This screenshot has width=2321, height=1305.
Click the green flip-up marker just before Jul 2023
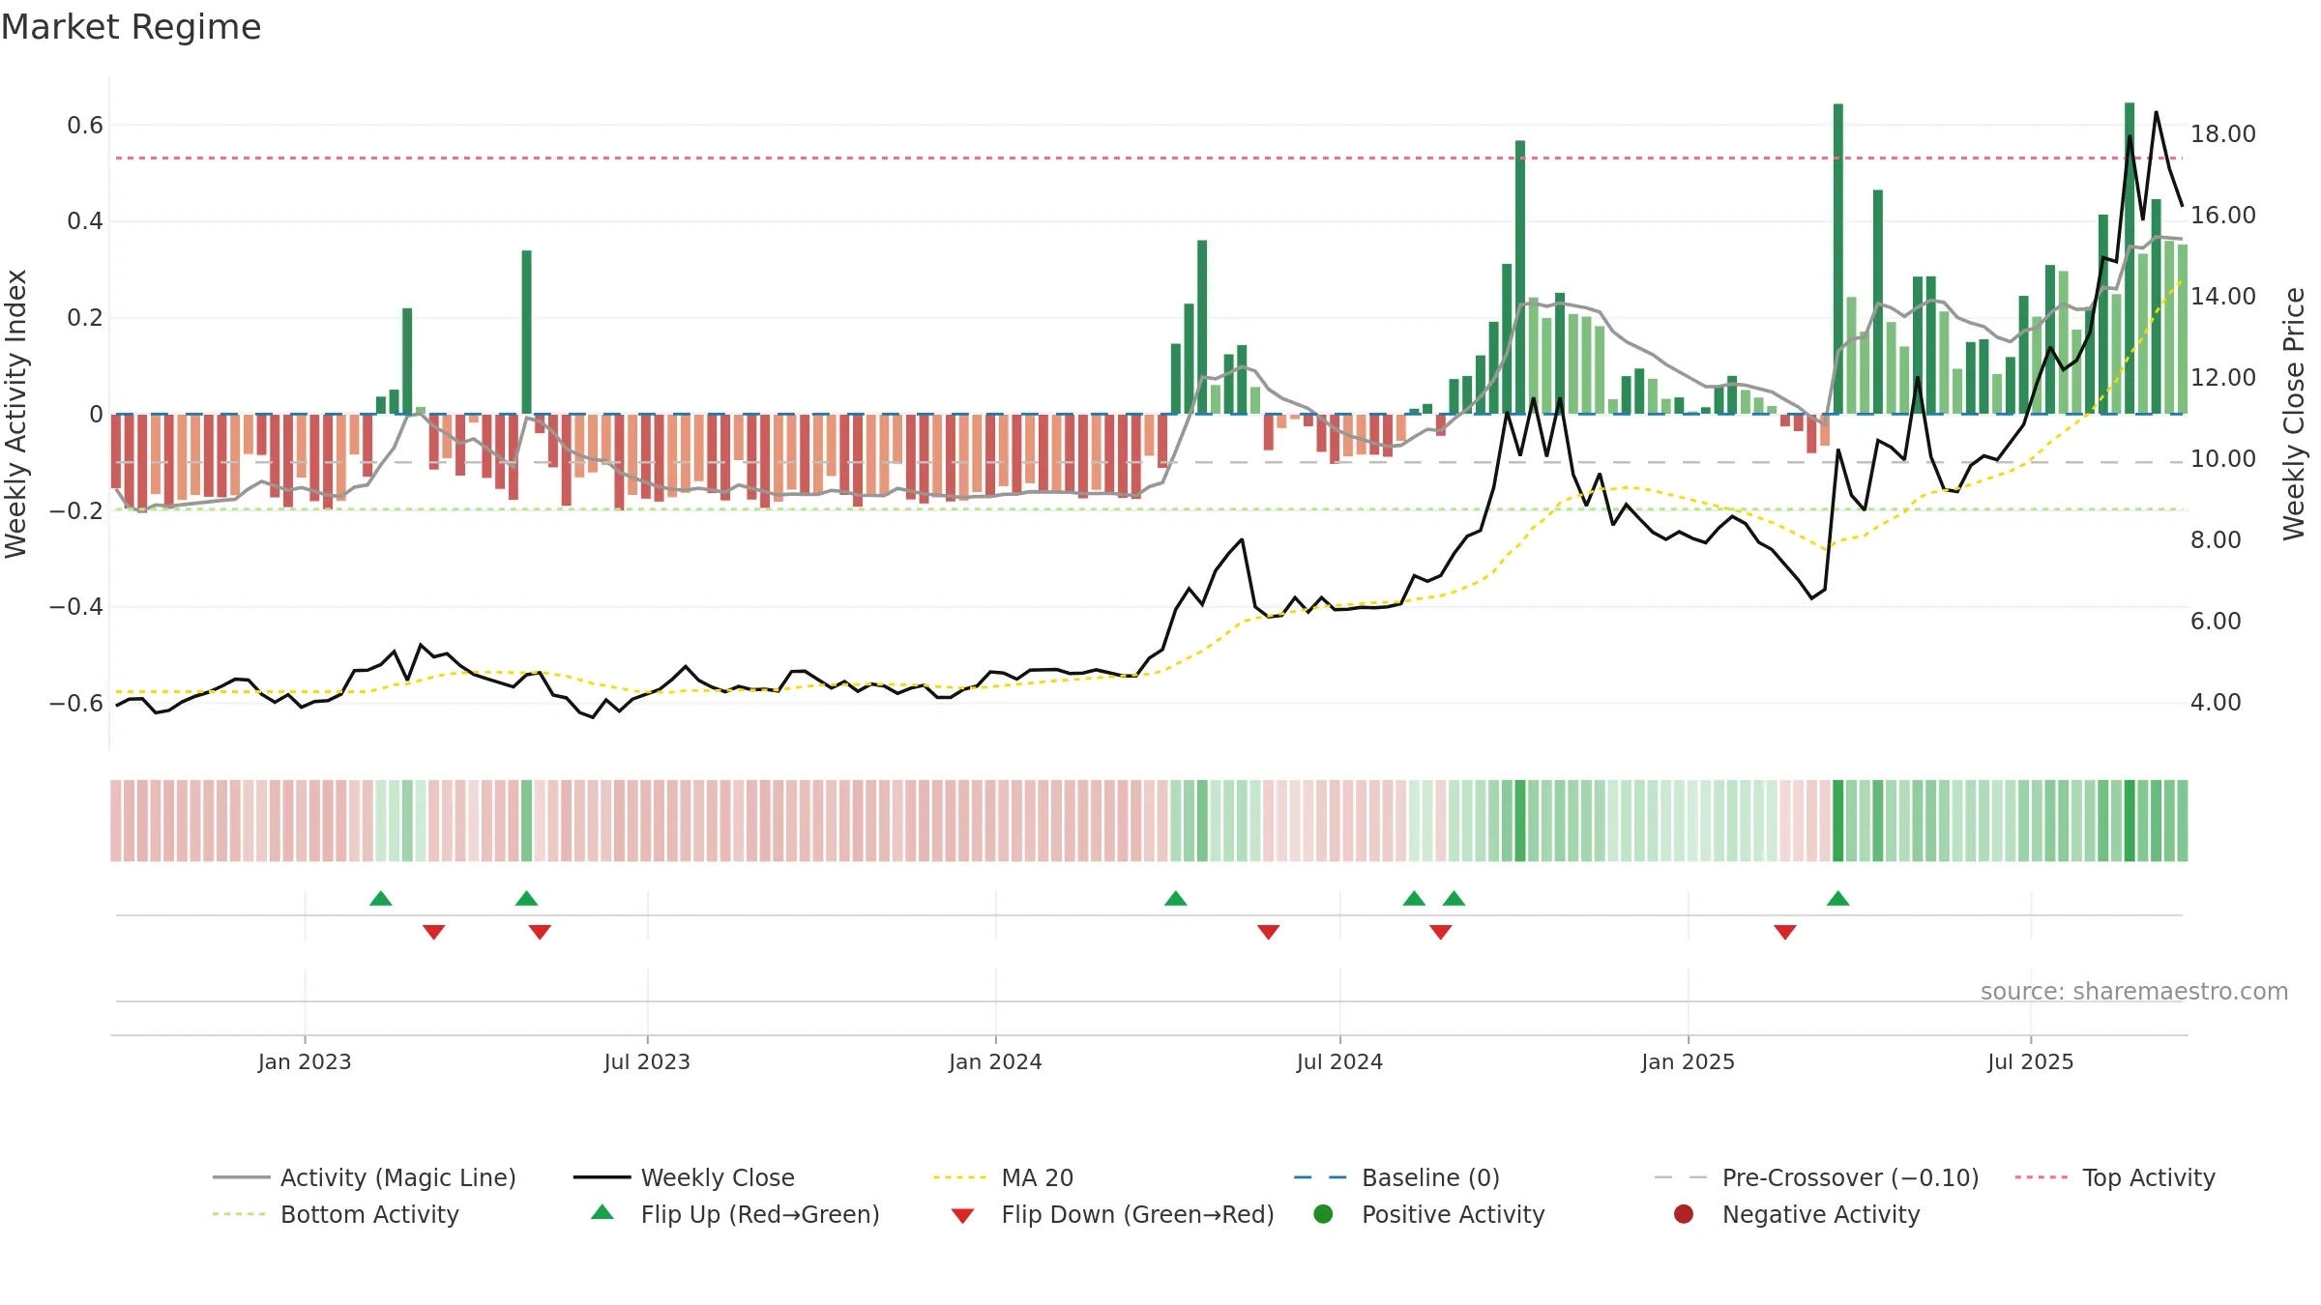pyautogui.click(x=526, y=899)
